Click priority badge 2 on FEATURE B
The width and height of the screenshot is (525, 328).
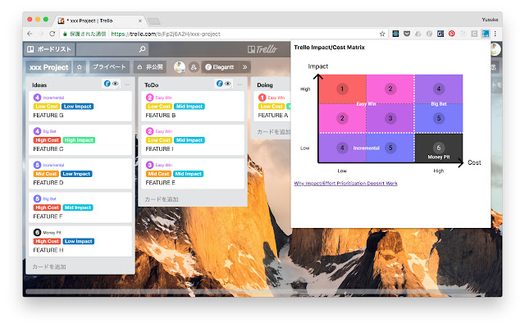click(x=149, y=98)
